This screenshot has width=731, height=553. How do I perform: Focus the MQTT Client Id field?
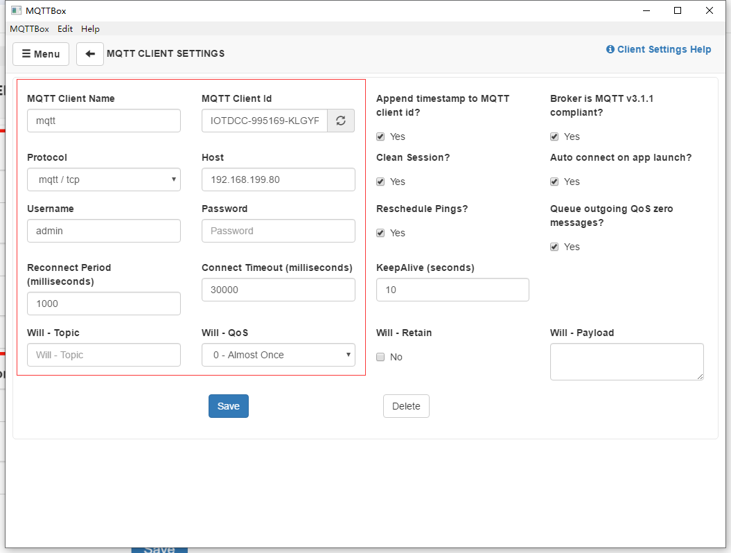(264, 121)
